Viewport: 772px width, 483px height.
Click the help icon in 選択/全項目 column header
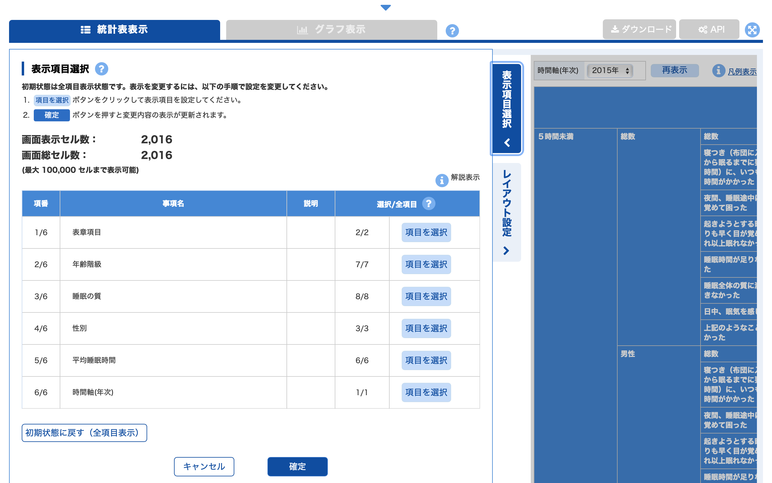[429, 203]
